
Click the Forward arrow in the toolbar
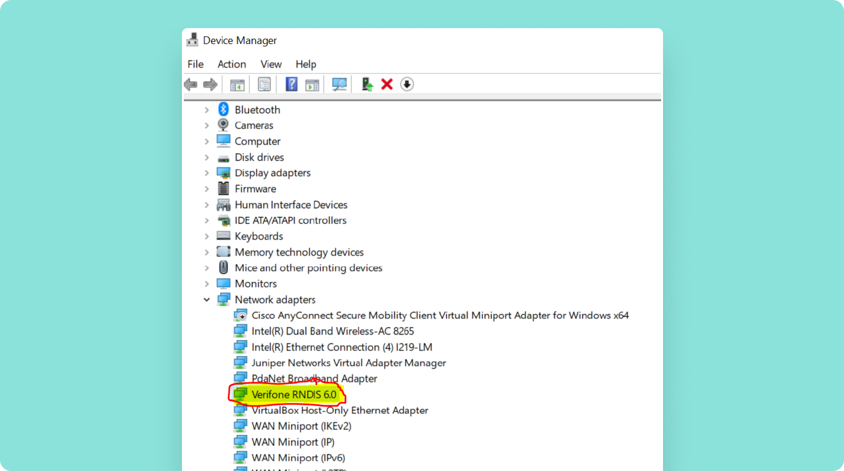point(210,84)
